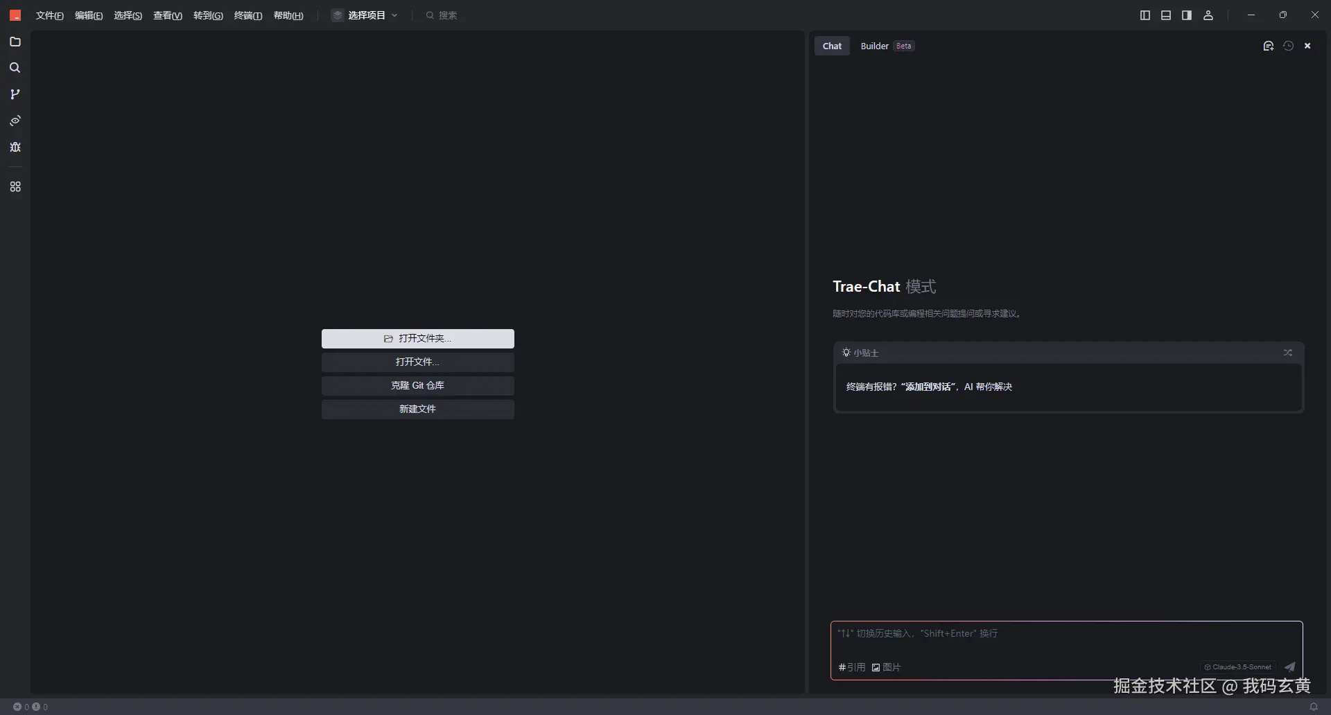Open the Search magnifier in the sidebar
The image size is (1331, 715).
[x=15, y=68]
